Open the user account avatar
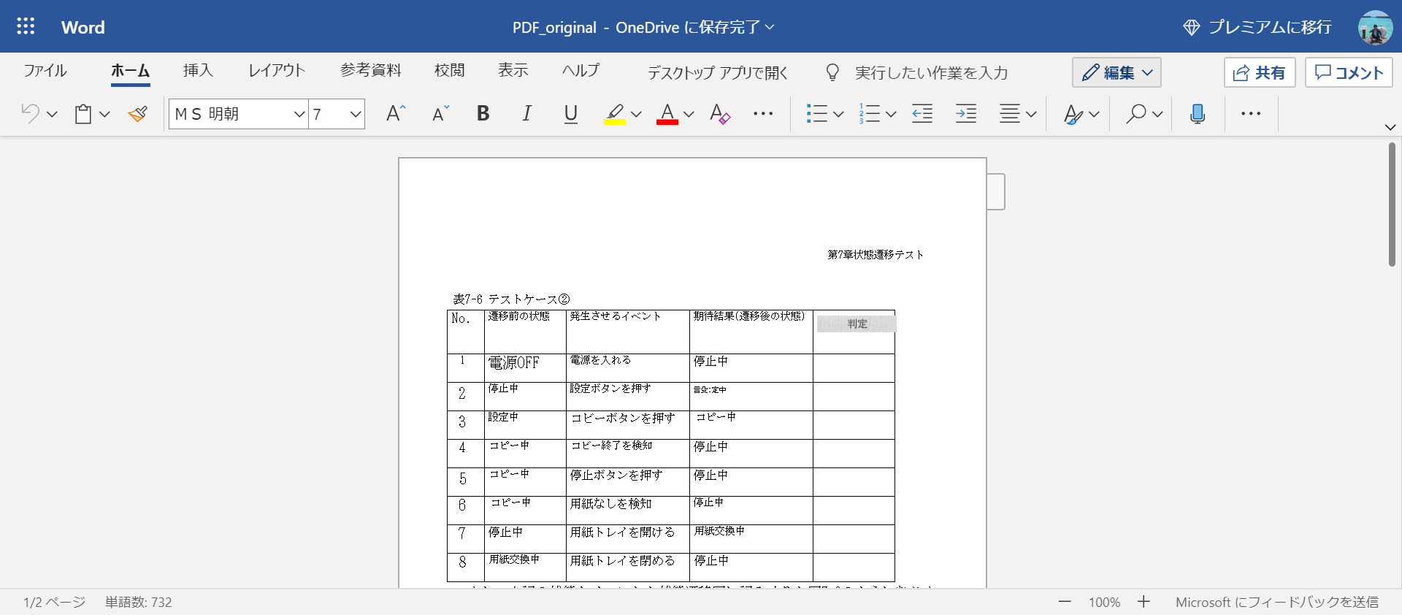The height and width of the screenshot is (615, 1402). coord(1375,27)
